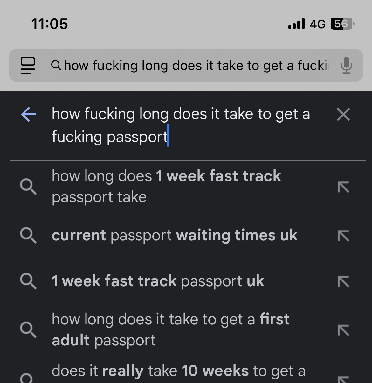Fill in '1 week fast track passport uk' via arrow
372x383 pixels.
click(x=343, y=281)
